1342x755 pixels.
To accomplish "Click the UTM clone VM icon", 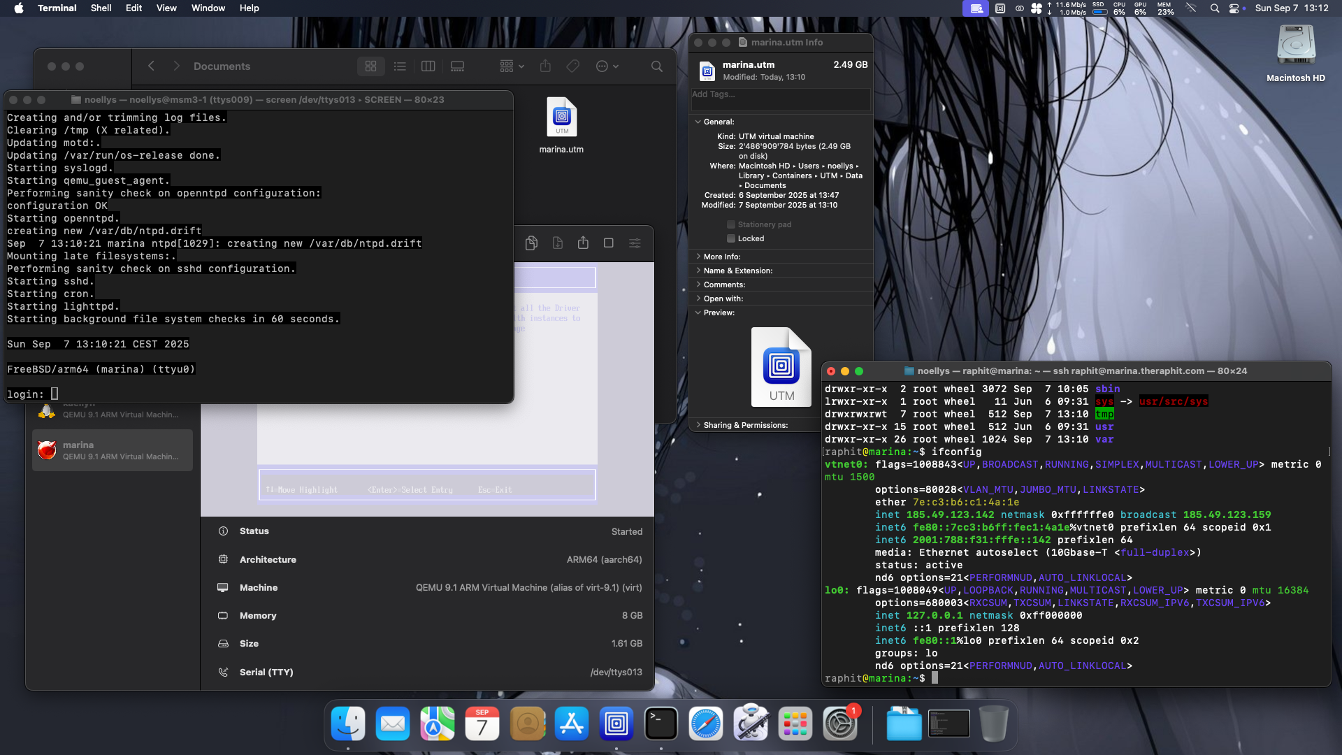I will (x=531, y=243).
